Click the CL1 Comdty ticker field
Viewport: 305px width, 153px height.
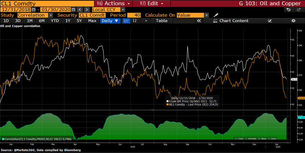click(47, 4)
